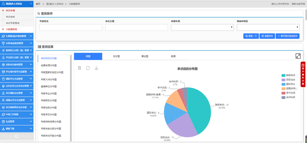Screen dimensions: 307x143
Task: Open the red 用户操作手册 help tab
Action: [x=303, y=74]
